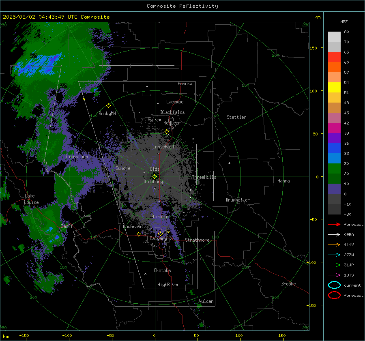Click the Lacombe city label
The width and height of the screenshot is (365, 341).
(x=175, y=102)
